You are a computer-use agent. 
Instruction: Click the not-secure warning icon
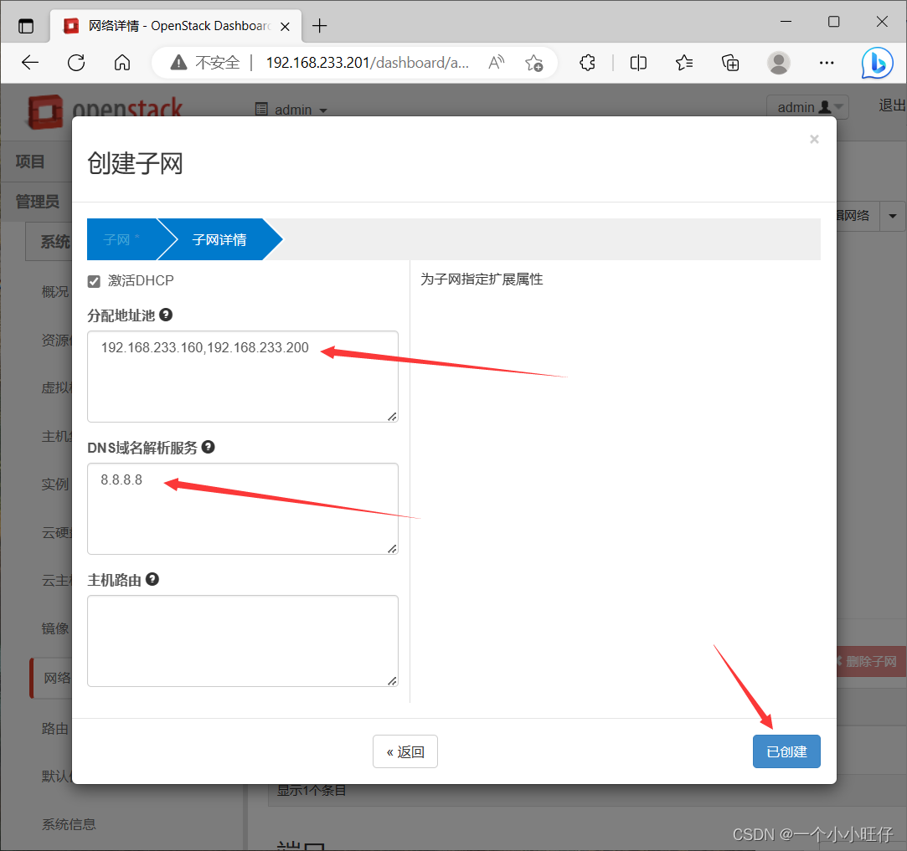[178, 63]
